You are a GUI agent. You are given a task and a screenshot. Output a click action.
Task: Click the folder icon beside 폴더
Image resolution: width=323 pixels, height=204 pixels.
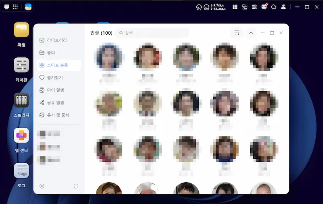pos(42,53)
